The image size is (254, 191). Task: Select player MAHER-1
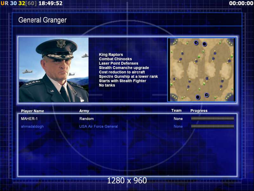[29, 119]
